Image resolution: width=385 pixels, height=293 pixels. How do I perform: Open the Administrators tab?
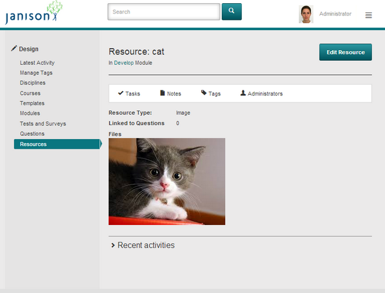click(262, 94)
